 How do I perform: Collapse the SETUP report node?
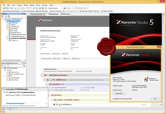pyautogui.click(x=50, y=95)
